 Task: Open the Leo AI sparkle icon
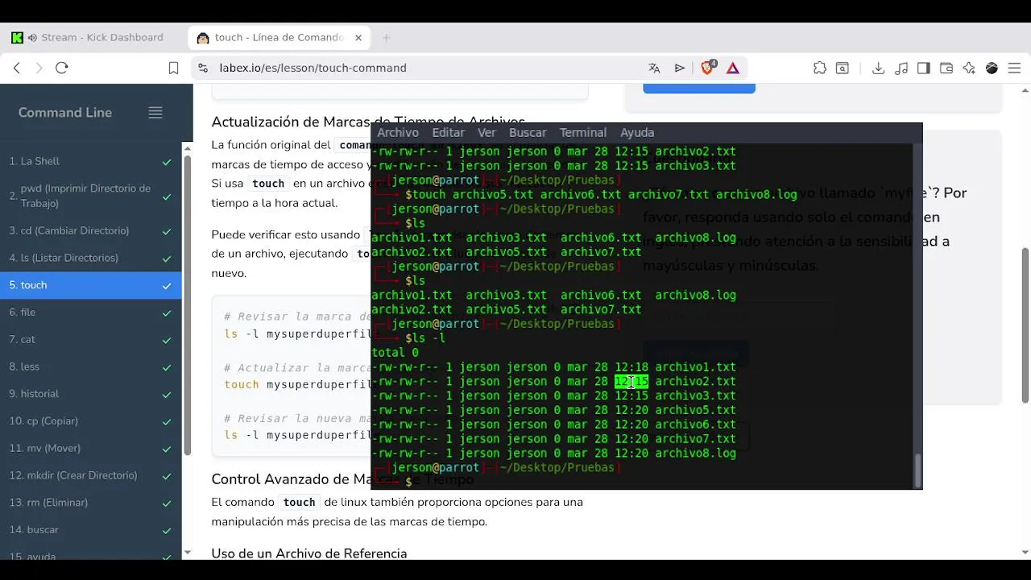(969, 68)
